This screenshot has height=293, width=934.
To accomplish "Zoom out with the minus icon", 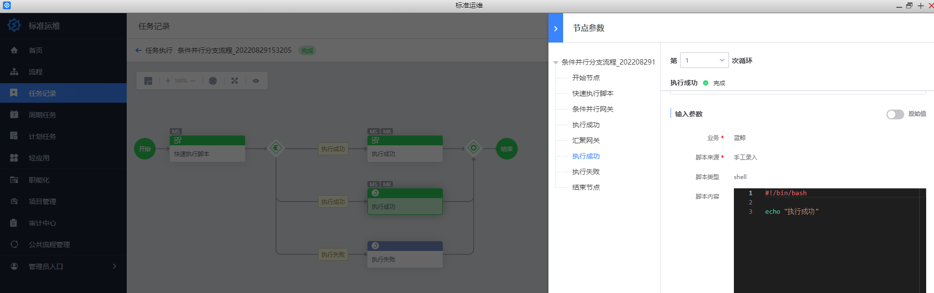I will point(193,81).
